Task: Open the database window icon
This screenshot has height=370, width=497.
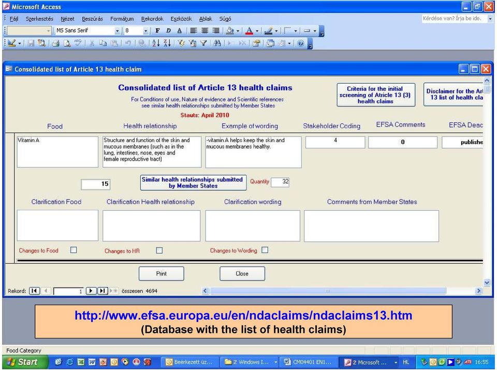Action: (270, 43)
